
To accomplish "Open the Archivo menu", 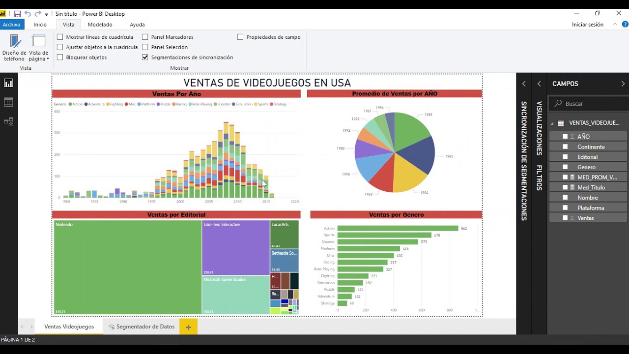I will pyautogui.click(x=11, y=25).
